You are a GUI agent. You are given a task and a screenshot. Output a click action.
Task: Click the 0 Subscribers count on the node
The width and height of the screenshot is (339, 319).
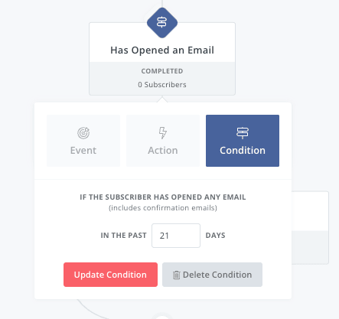coord(162,85)
